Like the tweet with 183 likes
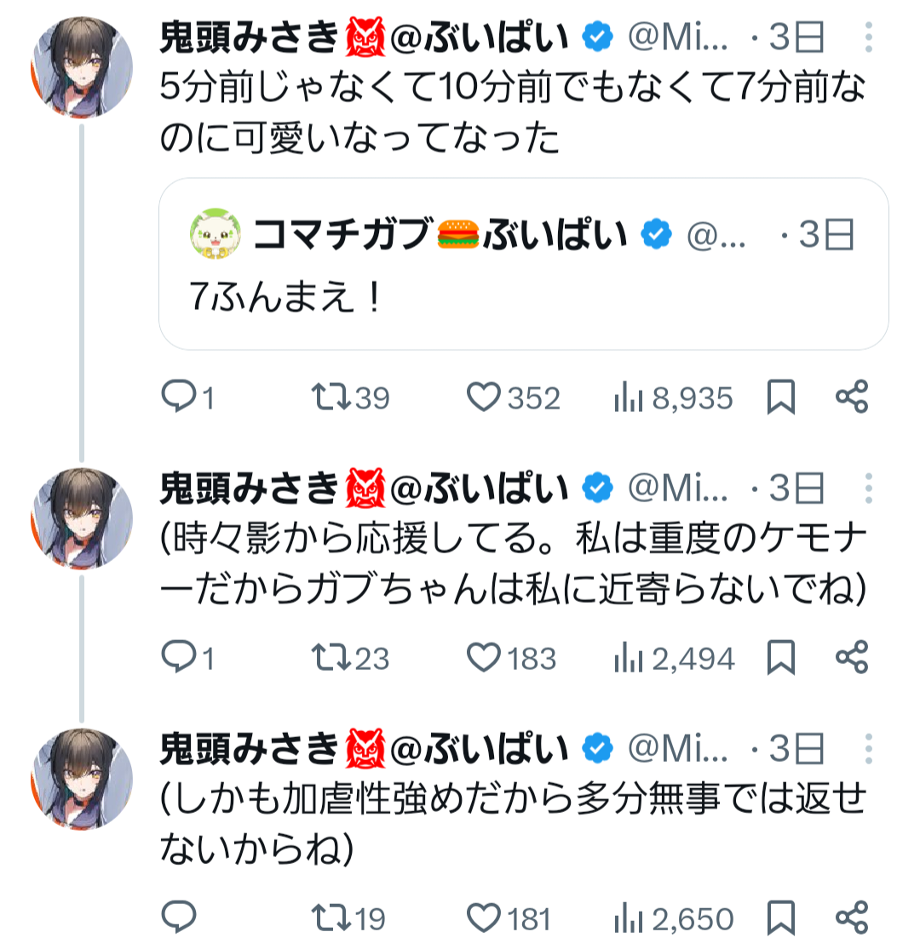 (x=485, y=658)
